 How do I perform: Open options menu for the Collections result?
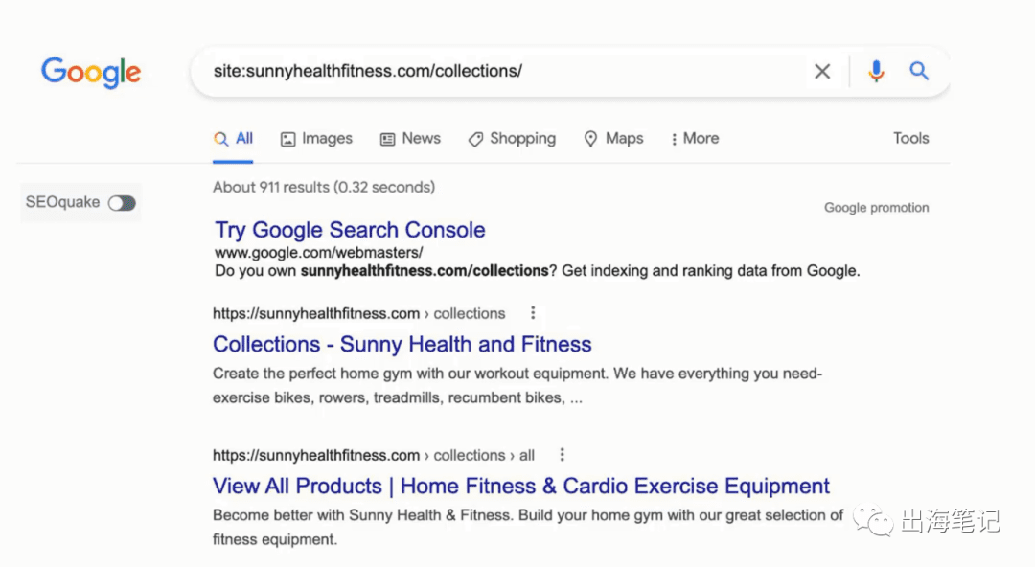point(533,313)
